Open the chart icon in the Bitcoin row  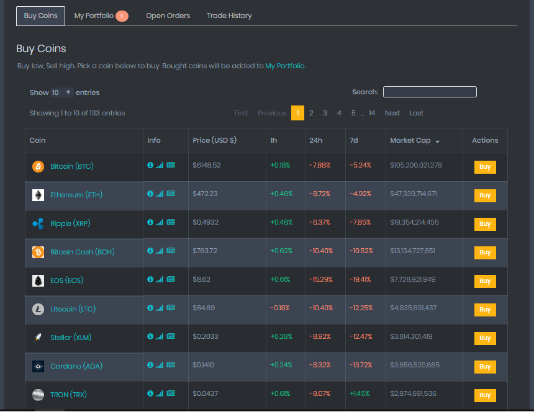160,165
